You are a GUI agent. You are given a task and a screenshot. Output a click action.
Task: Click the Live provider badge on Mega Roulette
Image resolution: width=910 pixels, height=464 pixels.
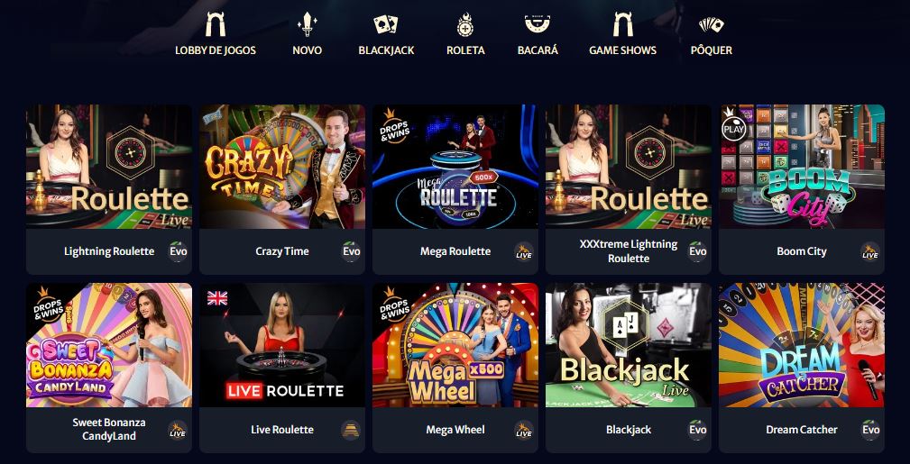(523, 251)
